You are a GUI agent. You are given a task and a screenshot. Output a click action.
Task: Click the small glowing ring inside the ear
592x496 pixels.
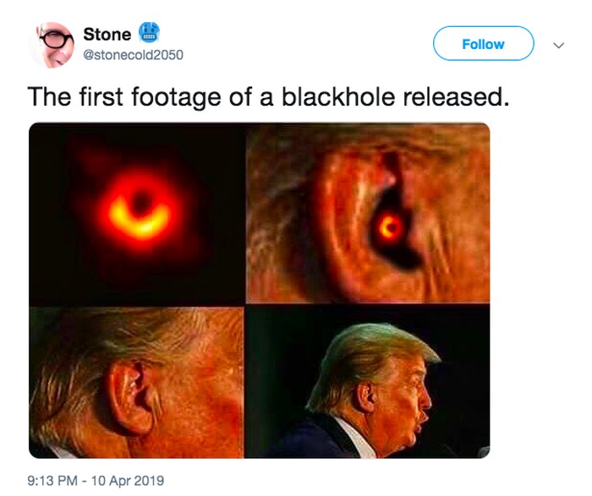click(x=390, y=226)
